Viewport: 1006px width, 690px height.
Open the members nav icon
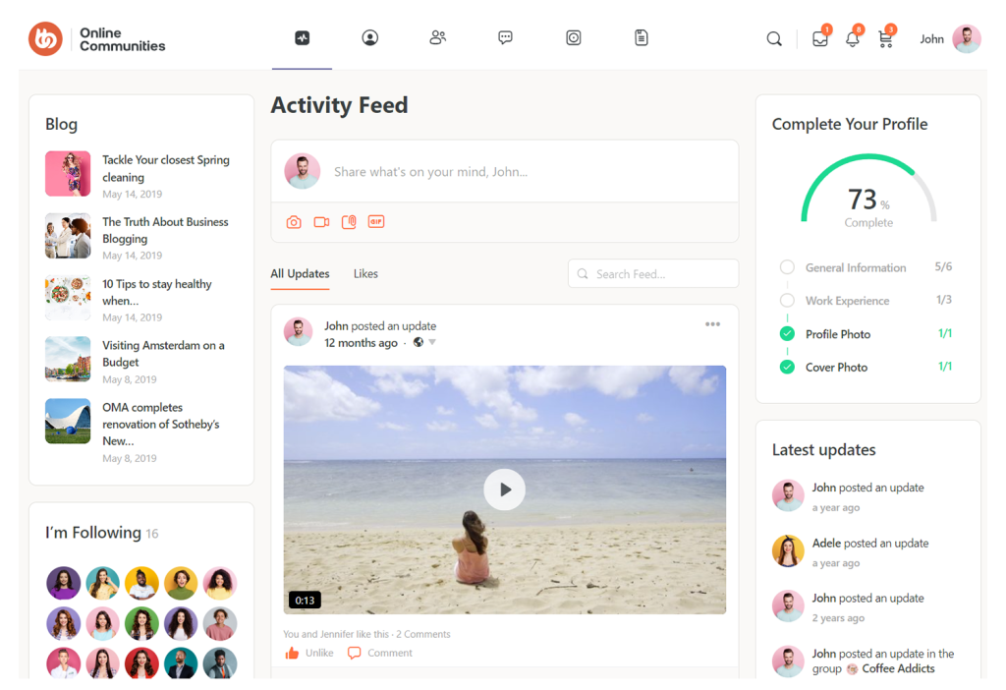pyautogui.click(x=438, y=38)
